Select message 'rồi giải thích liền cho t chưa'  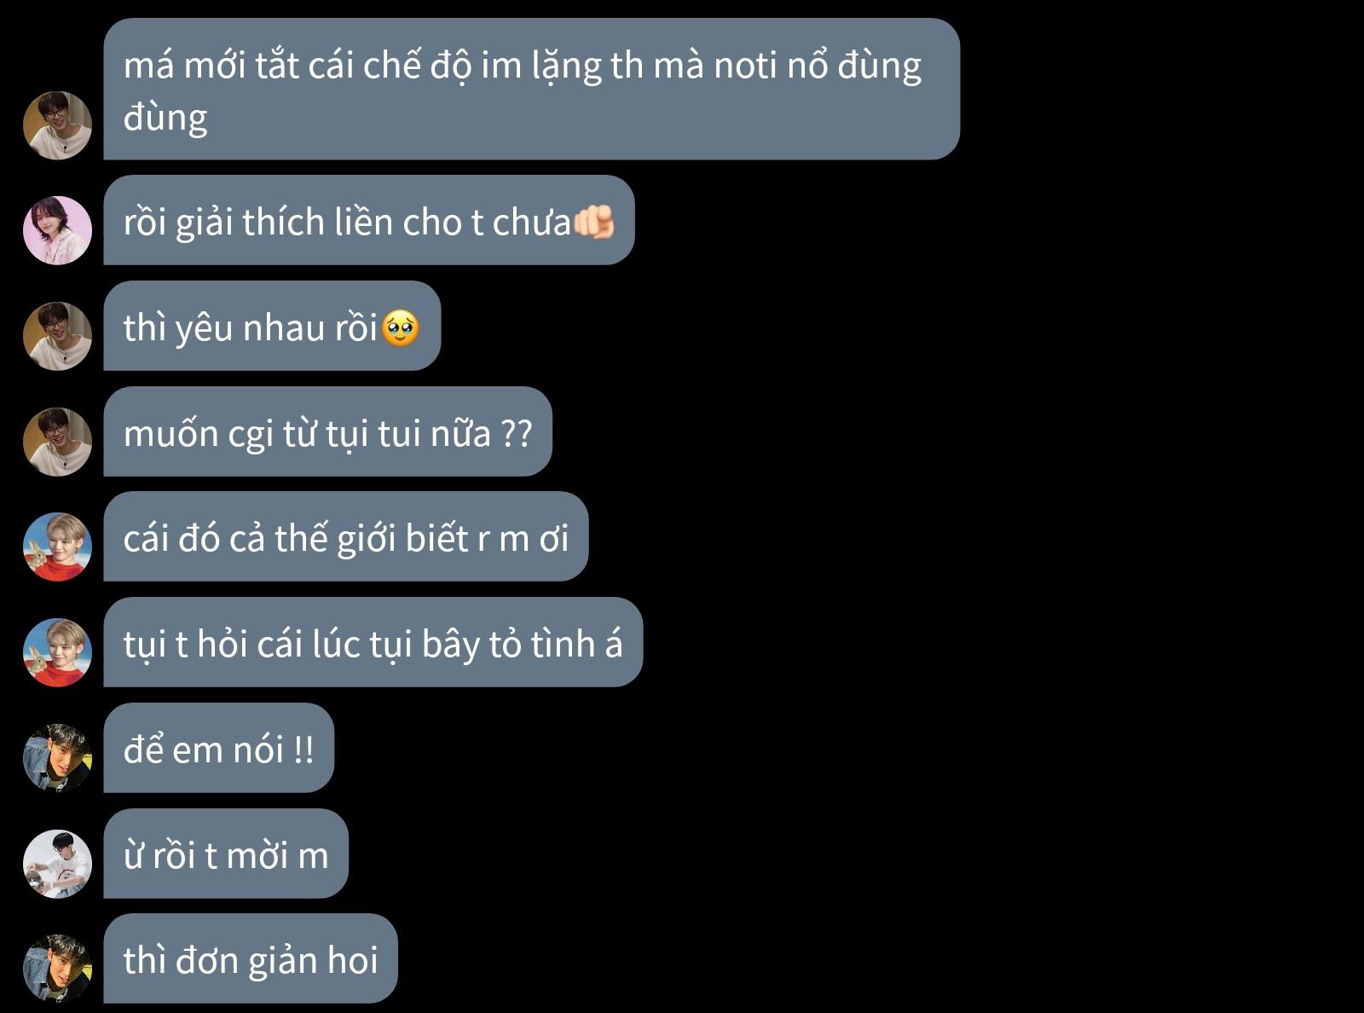point(369,220)
